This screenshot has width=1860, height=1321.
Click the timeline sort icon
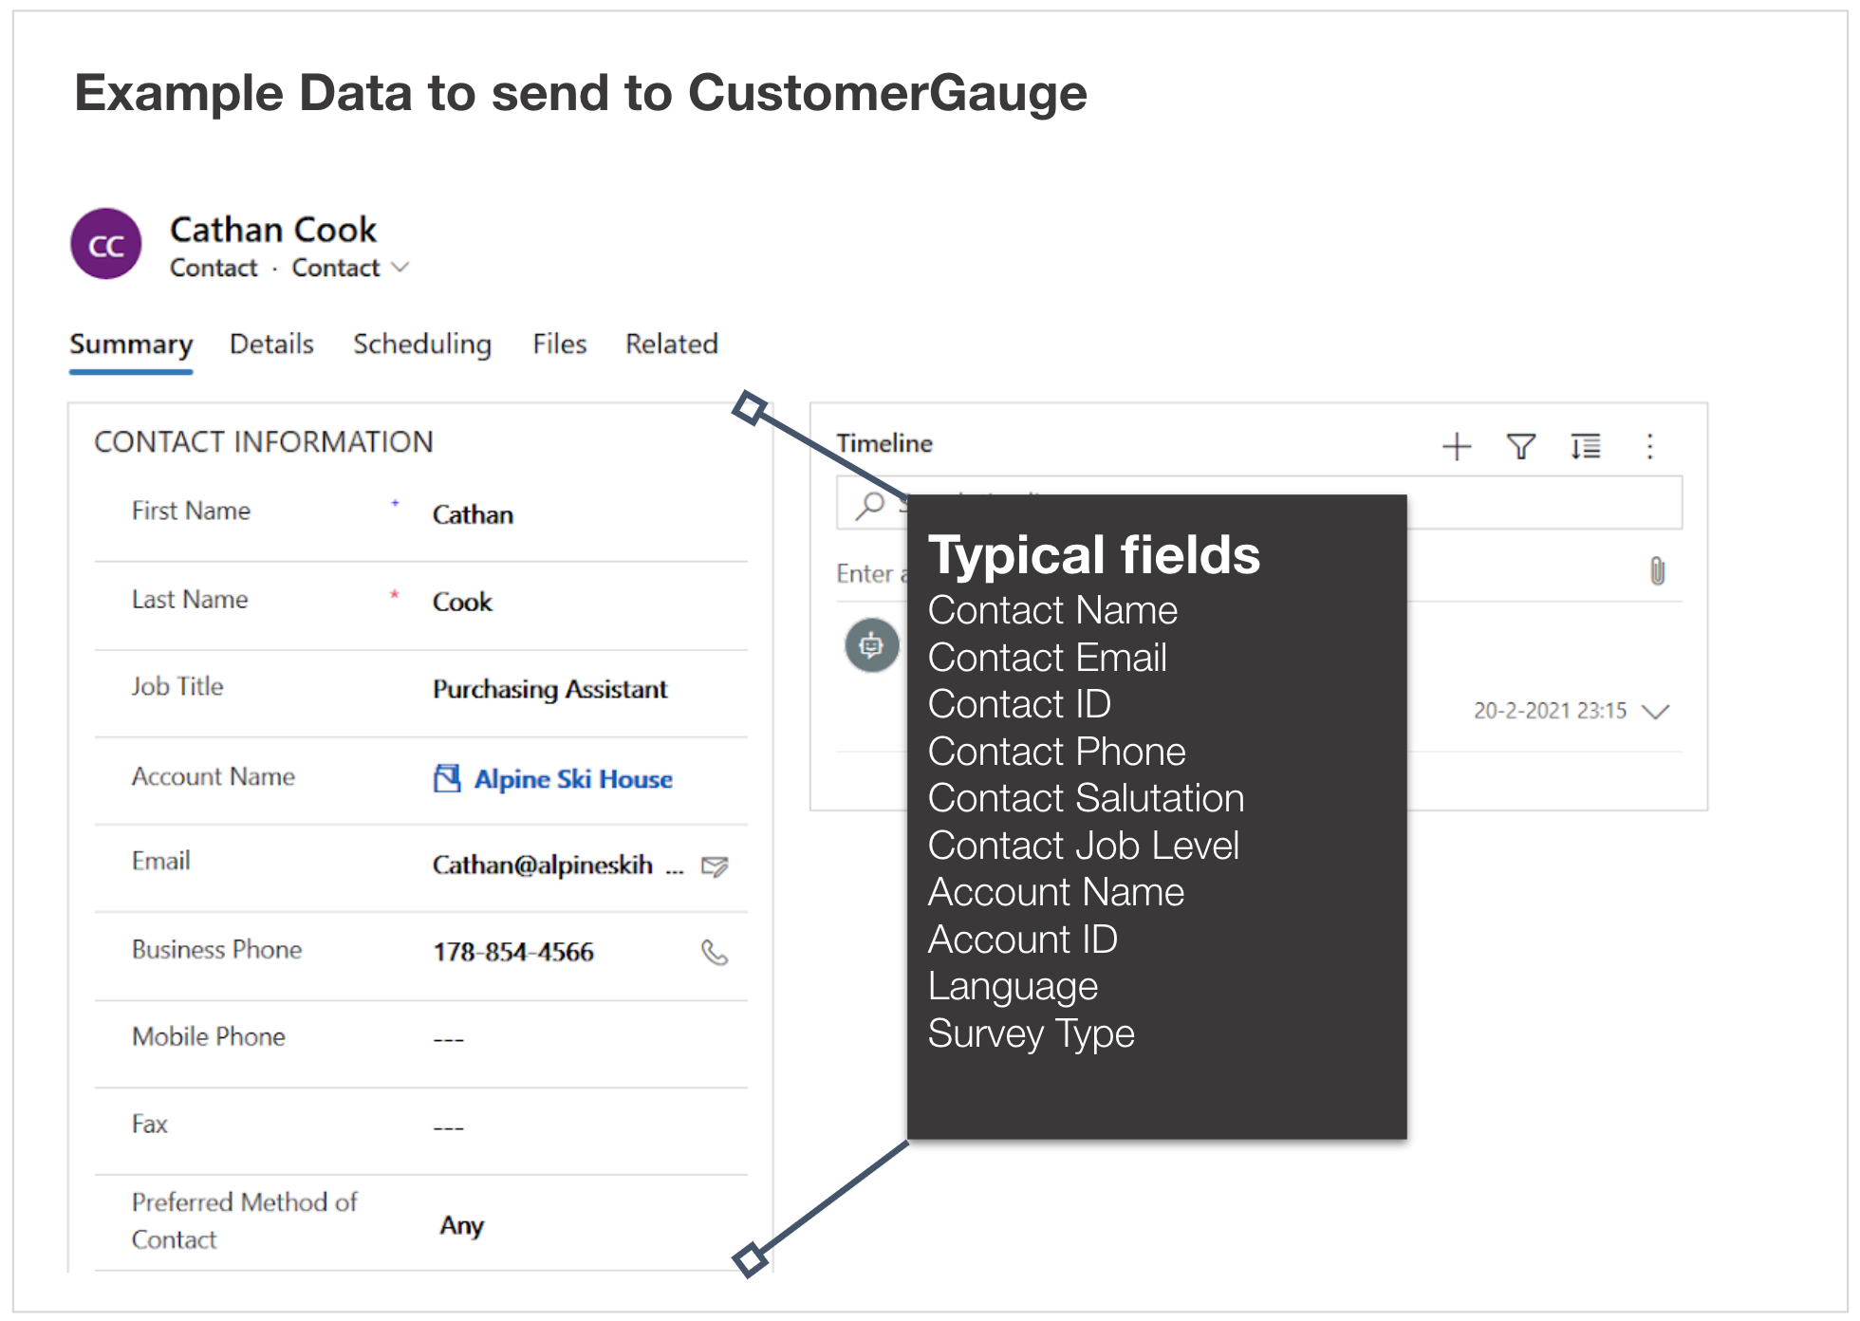click(1585, 446)
